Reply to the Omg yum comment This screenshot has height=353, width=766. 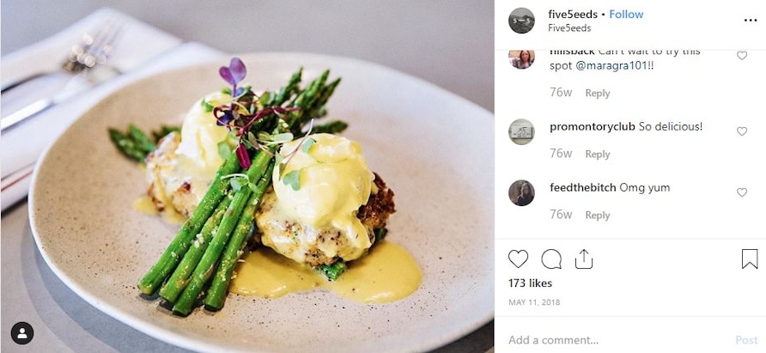pyautogui.click(x=598, y=216)
